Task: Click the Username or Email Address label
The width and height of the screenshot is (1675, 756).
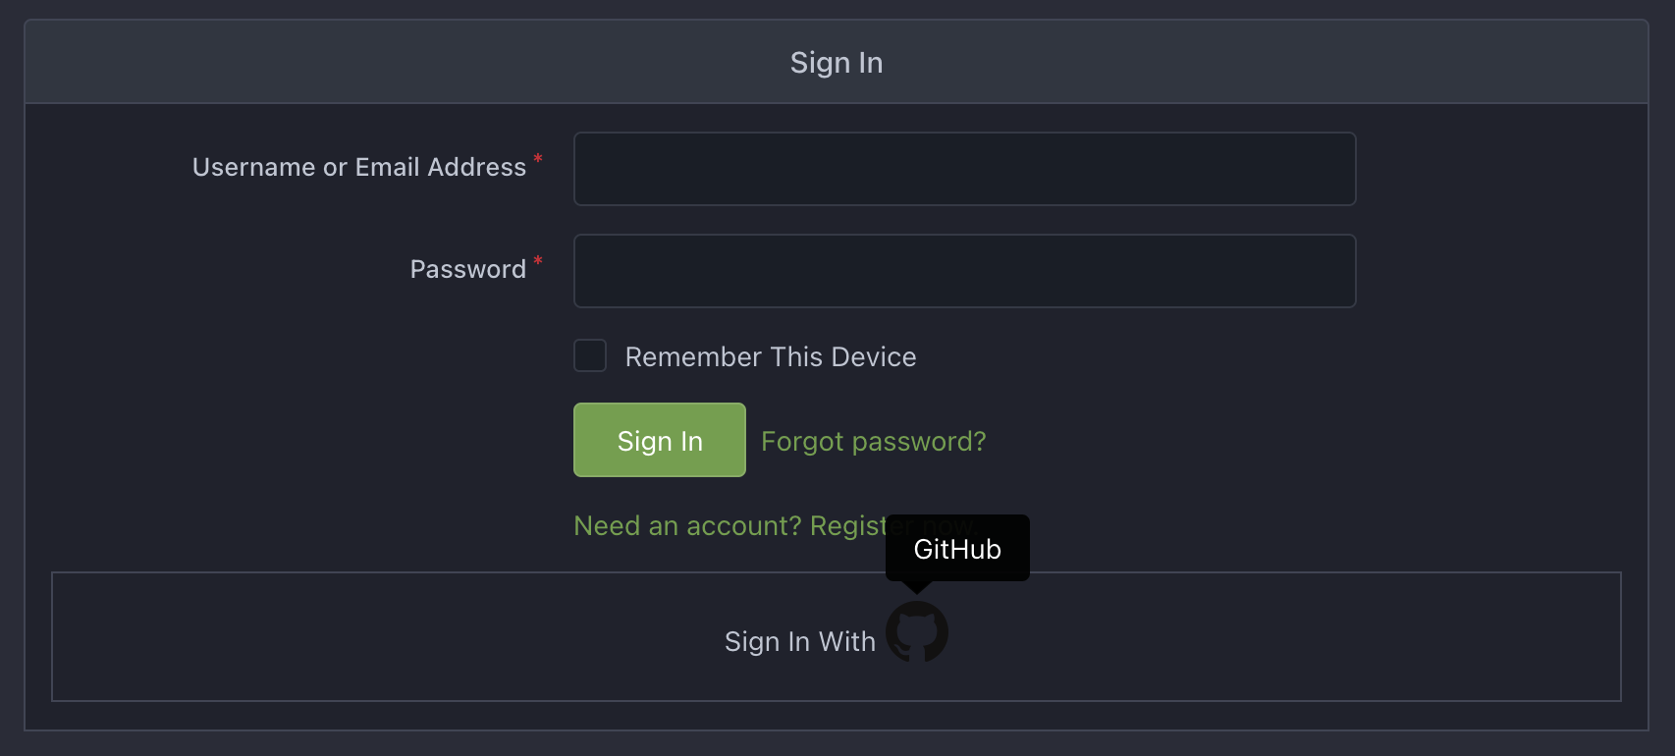Action: click(359, 168)
